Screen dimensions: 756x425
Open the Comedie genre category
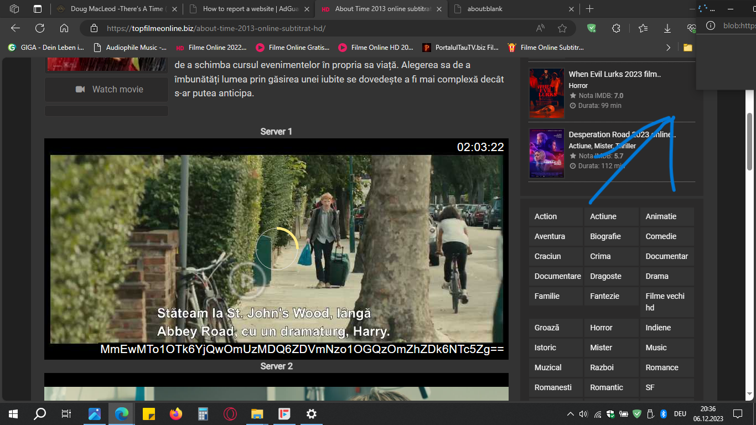point(666,236)
